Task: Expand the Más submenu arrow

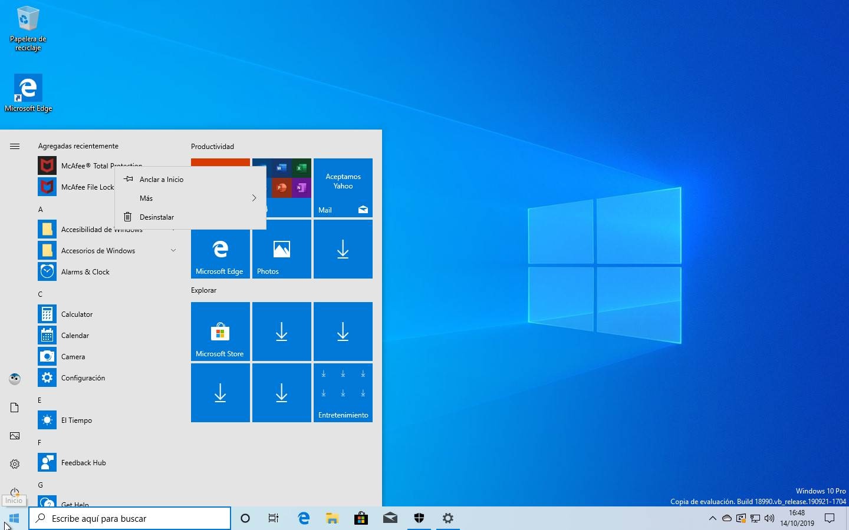Action: coord(254,198)
